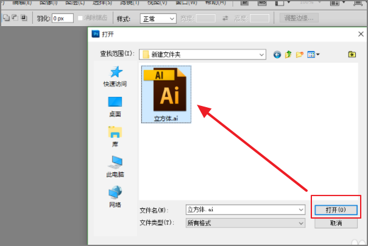Image resolution: width=368 pixels, height=246 pixels.
Task: Click the 取消 button
Action: [x=336, y=223]
